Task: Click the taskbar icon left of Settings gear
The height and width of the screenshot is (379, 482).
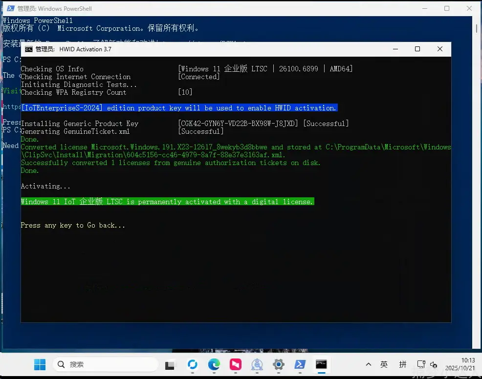Action: [x=257, y=364]
